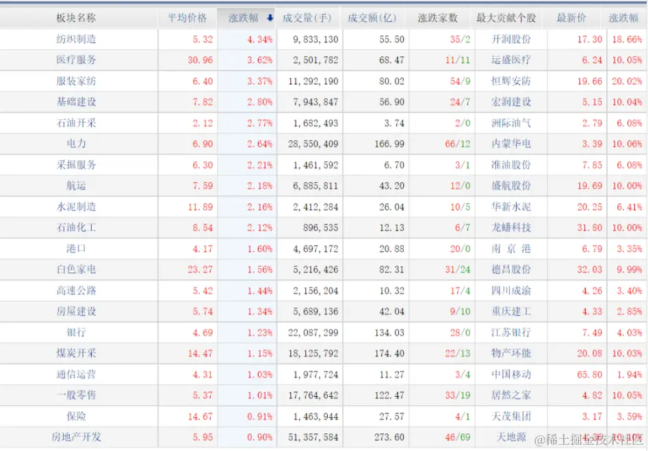This screenshot has height=451, width=648.
Task: Select the 23.27 average price for 白色家电
Action: (x=200, y=270)
